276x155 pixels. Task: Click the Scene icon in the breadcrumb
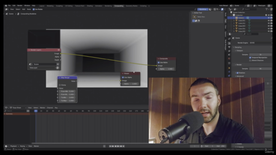7,14
